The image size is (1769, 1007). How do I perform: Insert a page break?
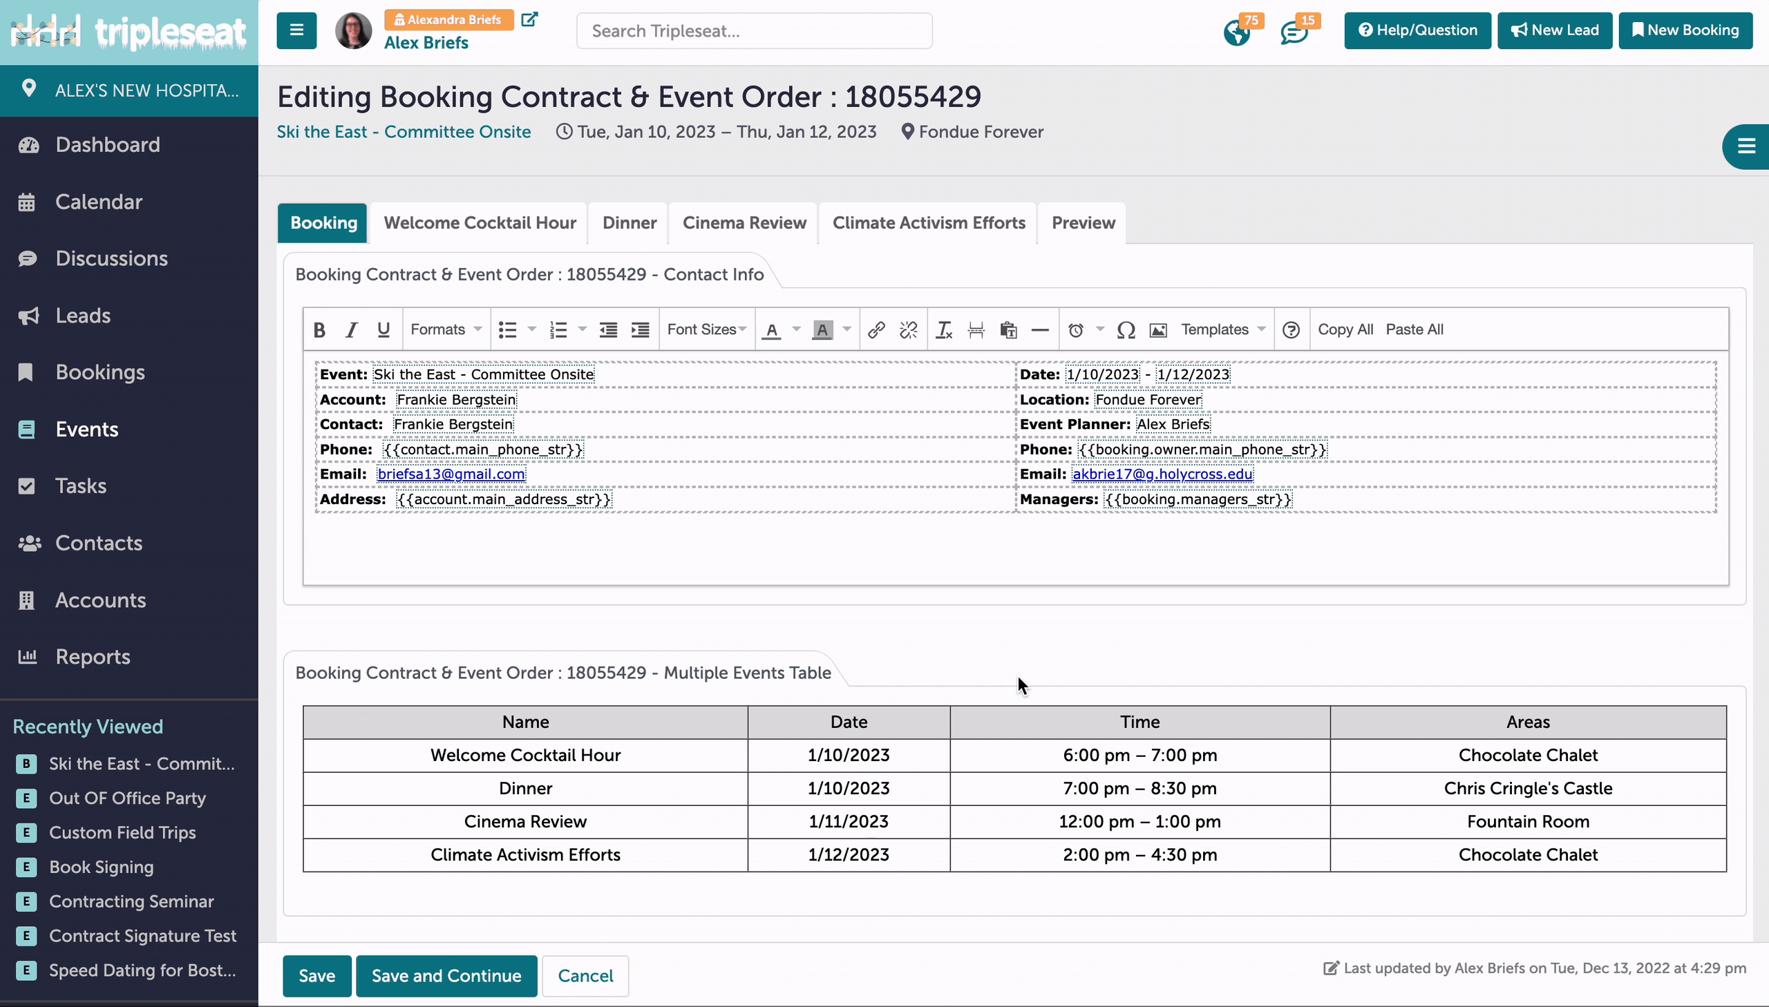click(x=976, y=330)
